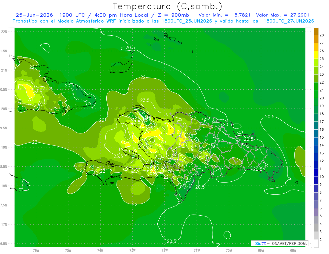Click the '8' label on color scale
329x254 pixels.
coord(321,192)
